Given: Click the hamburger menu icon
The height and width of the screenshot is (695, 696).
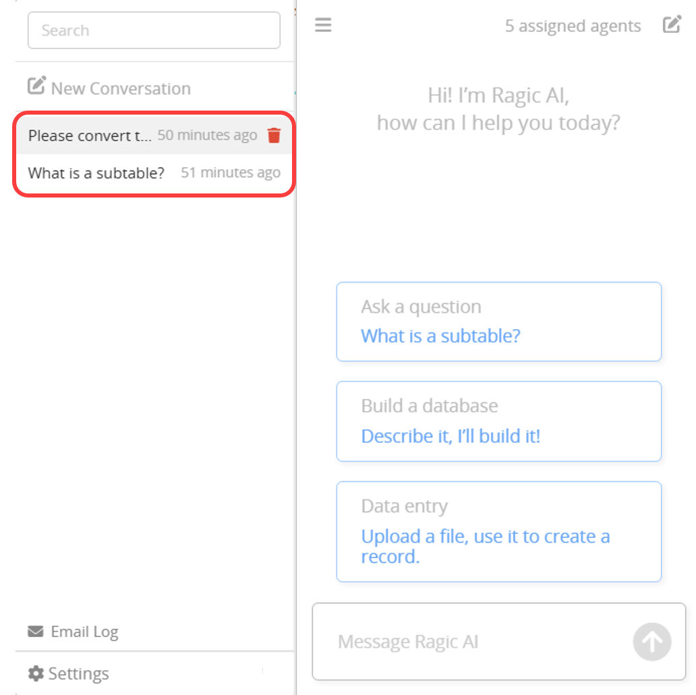Looking at the screenshot, I should 323,26.
